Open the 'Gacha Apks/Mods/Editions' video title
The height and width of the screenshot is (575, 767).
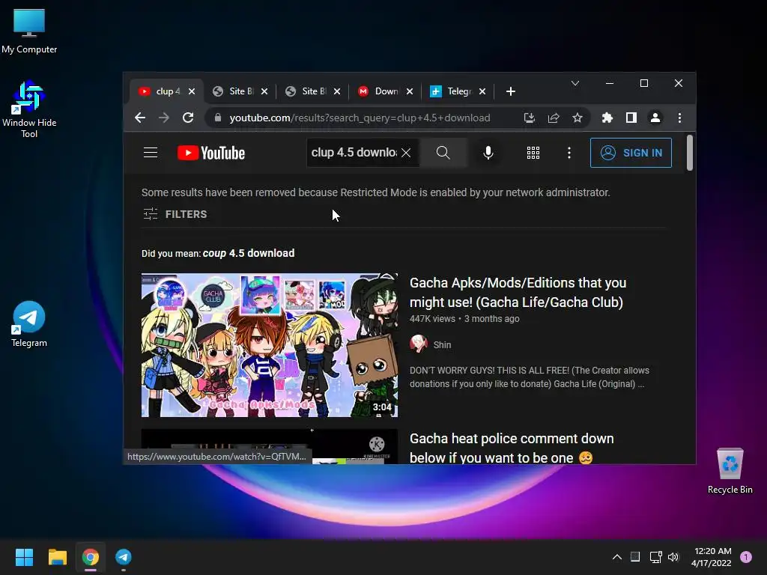click(518, 293)
